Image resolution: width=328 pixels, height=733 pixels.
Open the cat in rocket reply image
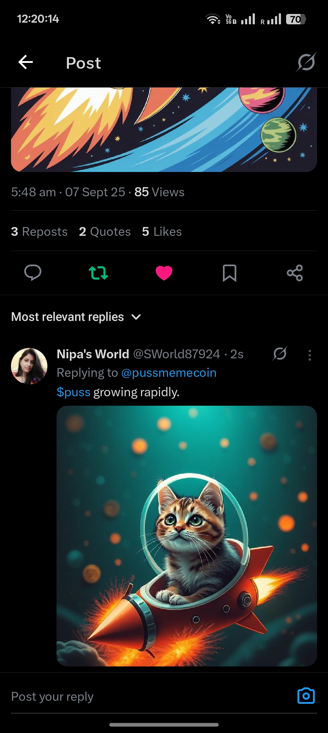pos(186,536)
